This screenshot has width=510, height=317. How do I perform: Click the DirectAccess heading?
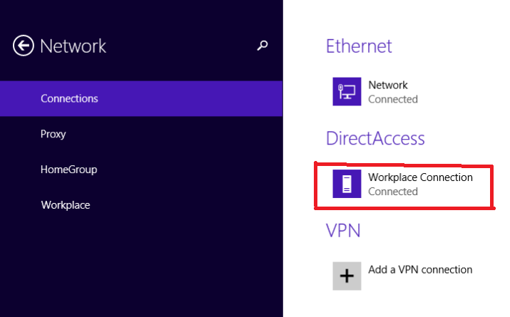coord(375,138)
